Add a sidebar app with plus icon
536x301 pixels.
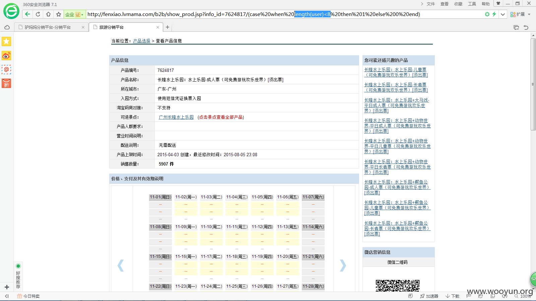[7, 287]
